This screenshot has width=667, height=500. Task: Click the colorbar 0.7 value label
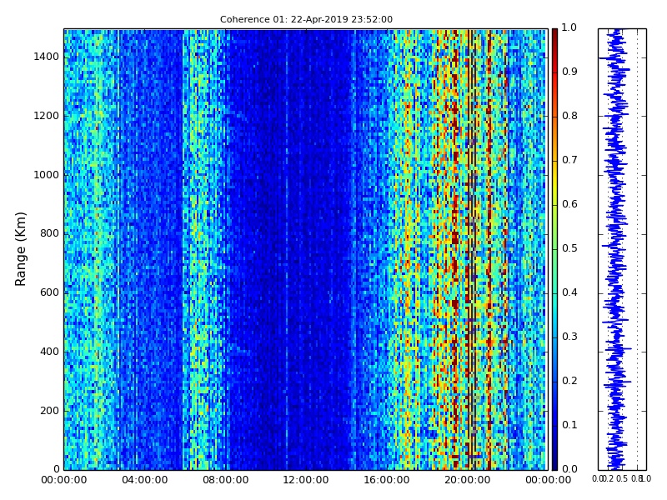[569, 160]
